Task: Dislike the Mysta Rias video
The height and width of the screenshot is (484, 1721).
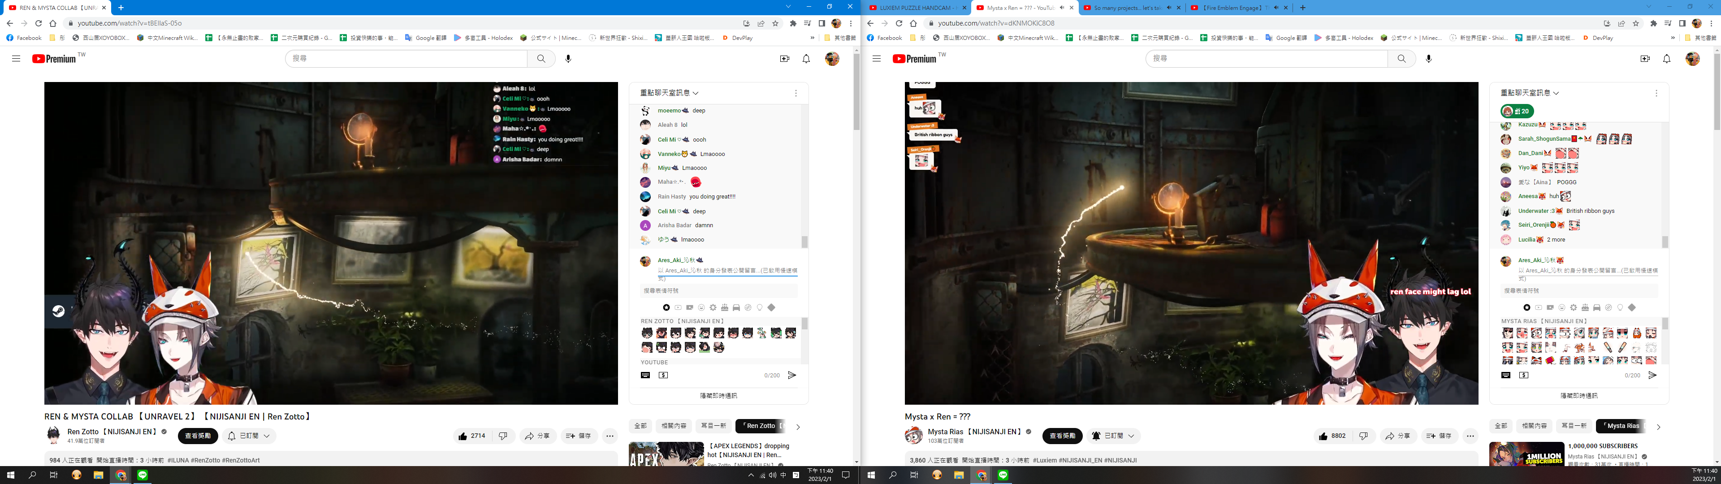Action: (1363, 436)
